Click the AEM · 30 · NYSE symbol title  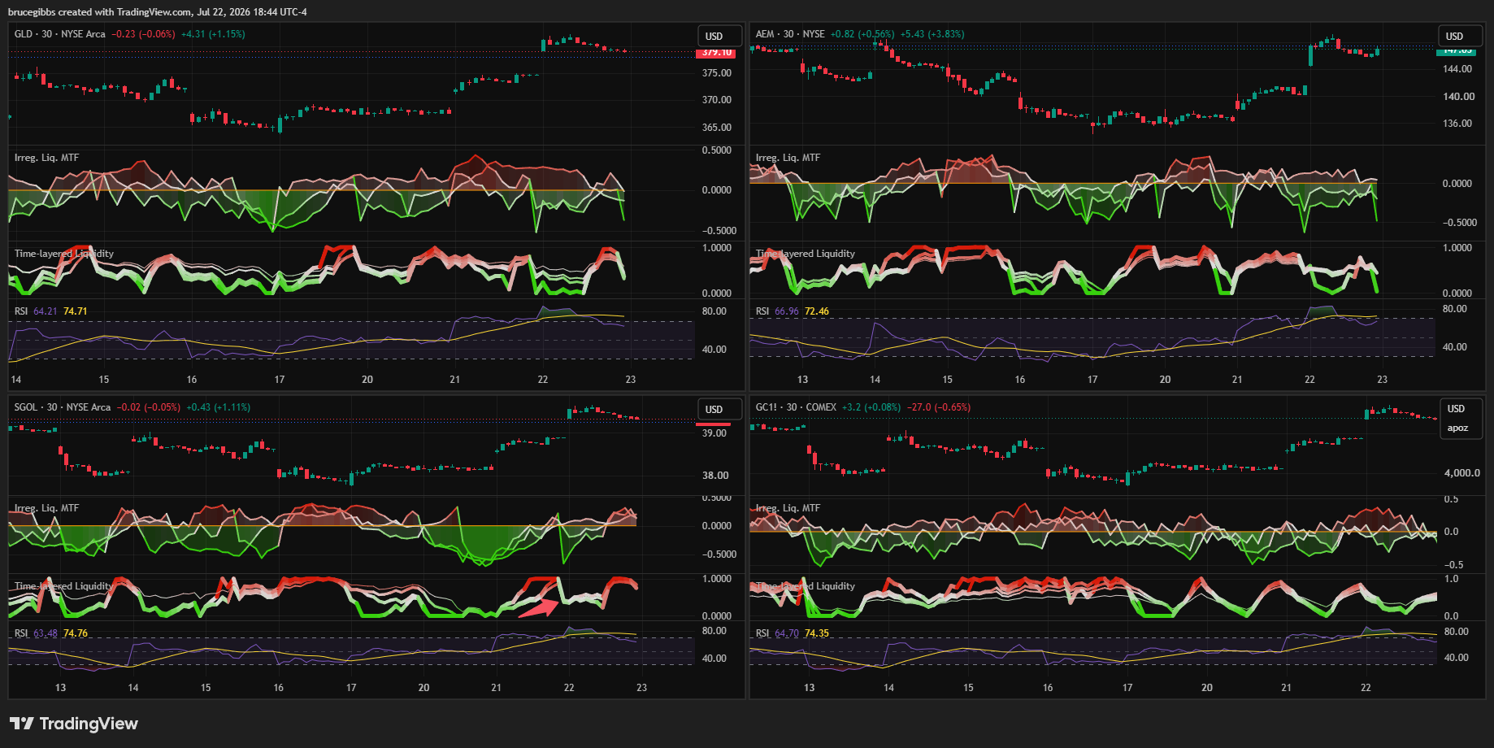790,34
